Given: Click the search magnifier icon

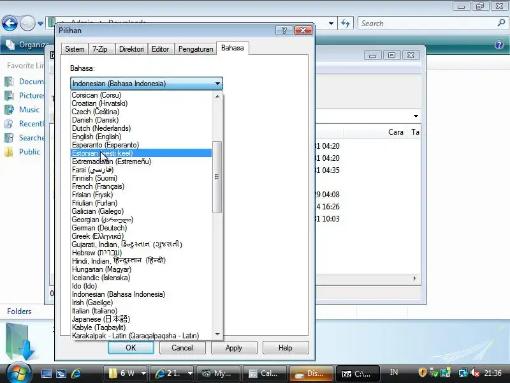Looking at the screenshot, I should coord(501,23).
